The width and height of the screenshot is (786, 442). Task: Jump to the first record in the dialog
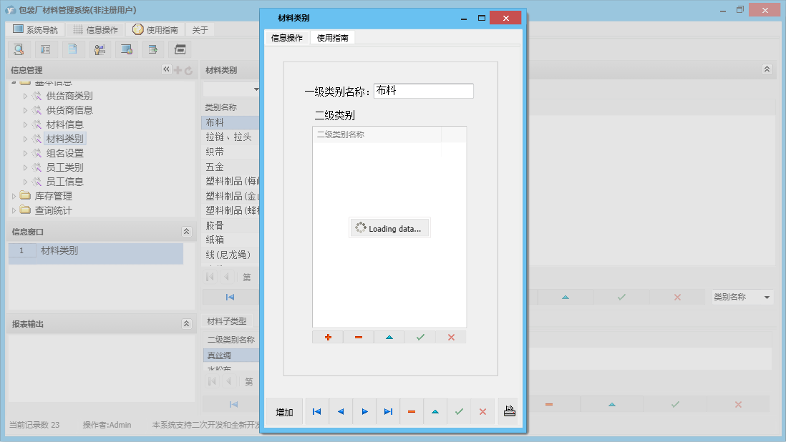pyautogui.click(x=316, y=411)
